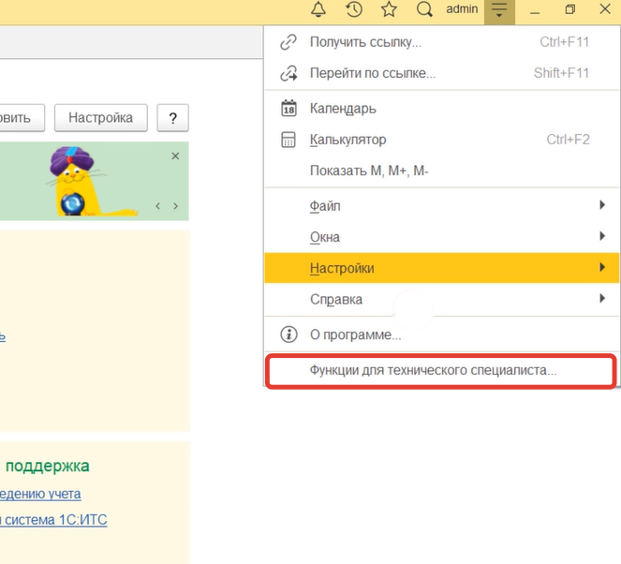Expand the Окна submenu arrow
Screen dimensions: 621x564
601,237
